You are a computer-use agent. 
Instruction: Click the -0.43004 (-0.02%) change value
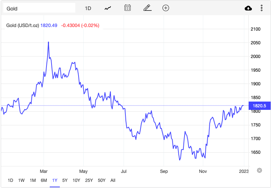point(80,26)
